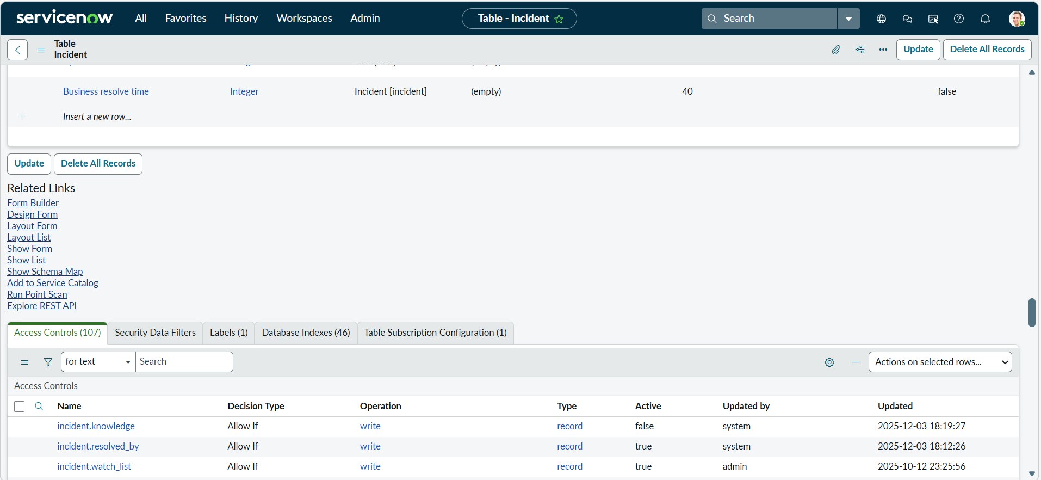Click the back arrow button
The width and height of the screenshot is (1041, 480).
click(17, 50)
